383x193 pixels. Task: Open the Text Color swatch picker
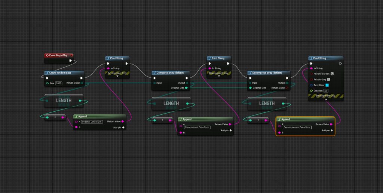(327, 85)
